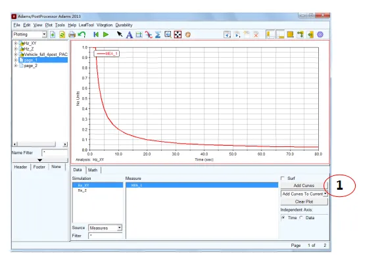Select Data independent axis radio button
This screenshot has width=382, height=258.
[301, 218]
